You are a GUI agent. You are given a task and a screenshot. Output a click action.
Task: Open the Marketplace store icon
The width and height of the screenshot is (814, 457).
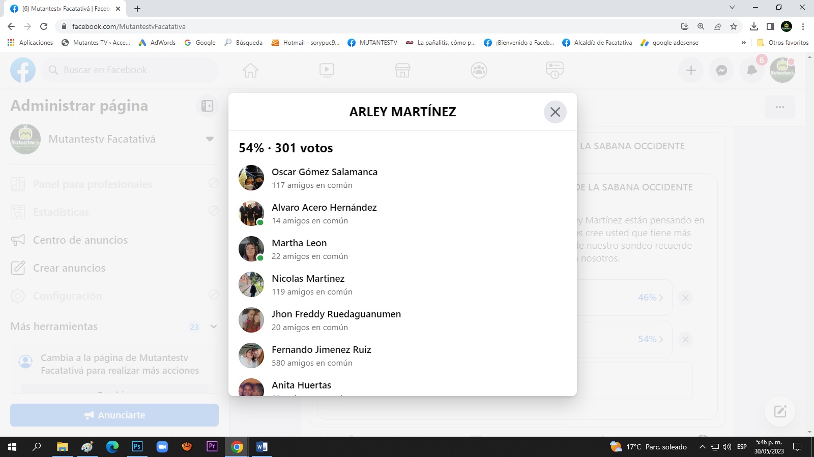pyautogui.click(x=402, y=70)
